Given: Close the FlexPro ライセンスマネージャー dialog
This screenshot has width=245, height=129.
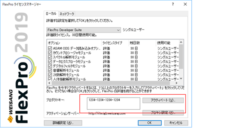Looking at the screenshot, I should click(x=185, y=4).
